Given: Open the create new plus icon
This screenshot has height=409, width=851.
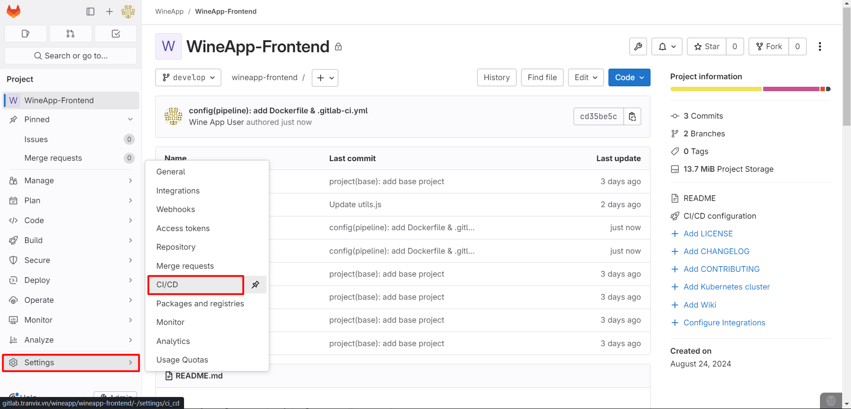Looking at the screenshot, I should click(110, 12).
